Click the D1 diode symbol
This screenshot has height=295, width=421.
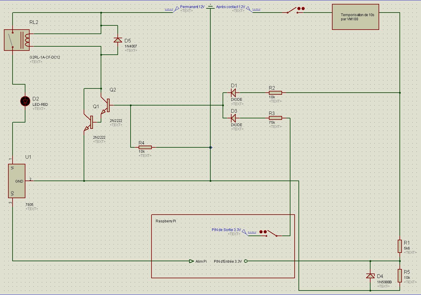click(x=233, y=93)
